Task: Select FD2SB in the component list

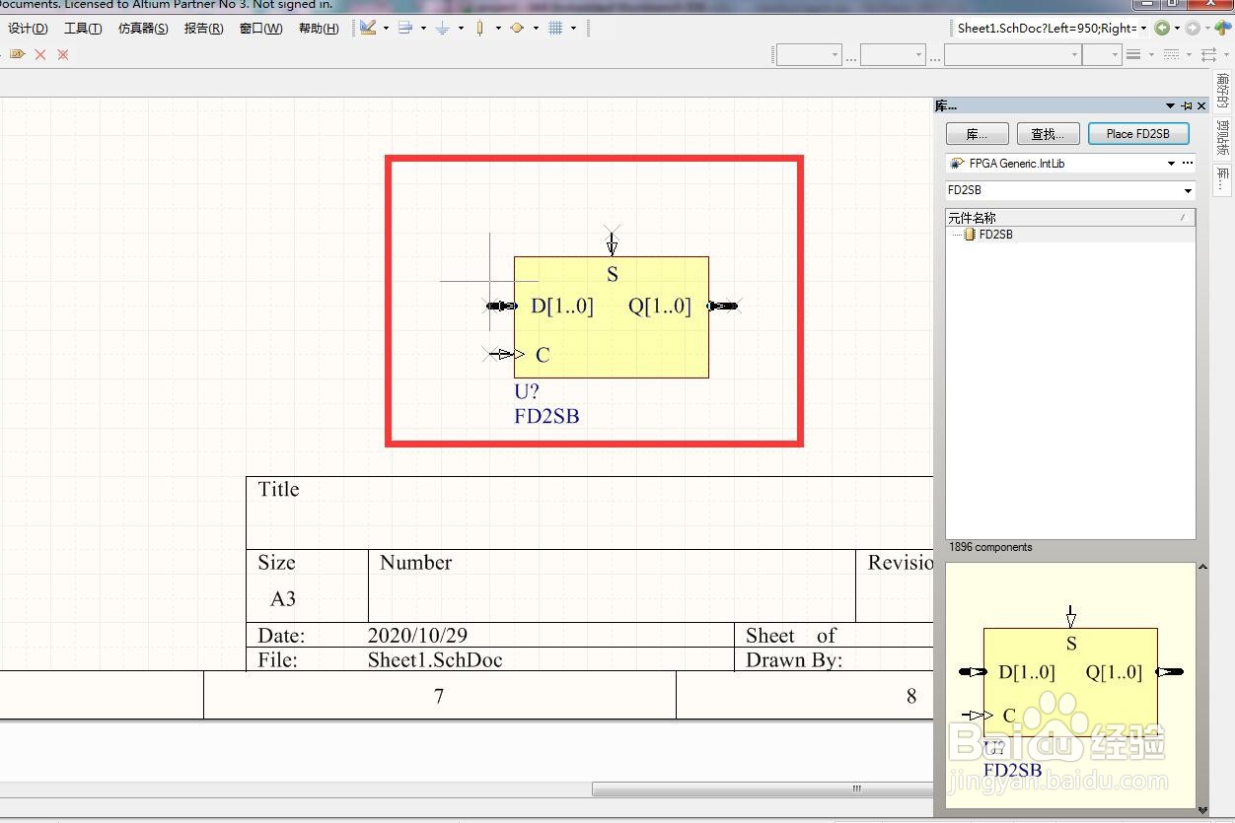Action: (x=995, y=235)
